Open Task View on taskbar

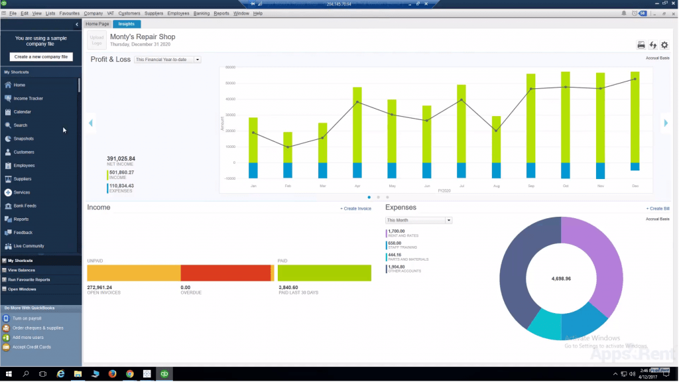[x=42, y=374]
